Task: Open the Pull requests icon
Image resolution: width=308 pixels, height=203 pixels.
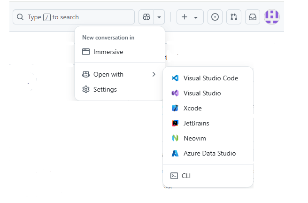Action: [234, 17]
